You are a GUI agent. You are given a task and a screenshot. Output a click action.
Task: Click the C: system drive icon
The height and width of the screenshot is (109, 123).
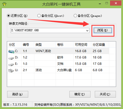click(11, 52)
